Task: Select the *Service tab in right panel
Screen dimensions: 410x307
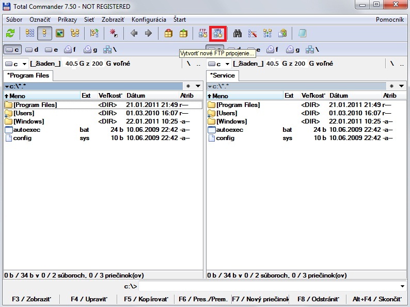Action: click(x=223, y=75)
